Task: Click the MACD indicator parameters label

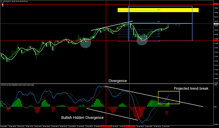Action: point(18,85)
